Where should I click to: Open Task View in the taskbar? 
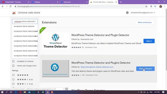coord(11,92)
